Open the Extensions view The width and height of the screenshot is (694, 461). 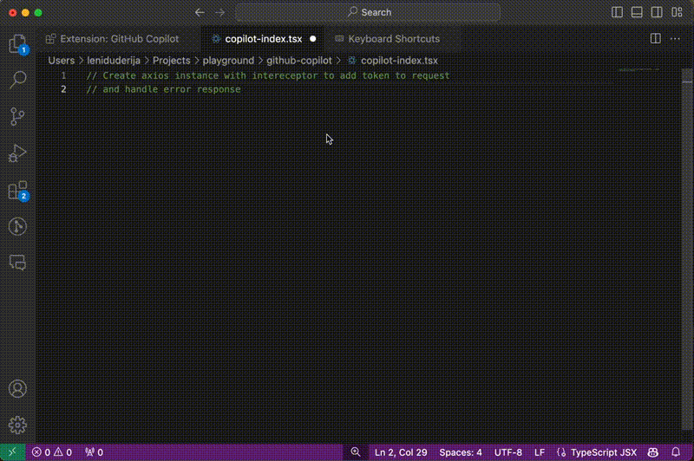coord(17,191)
